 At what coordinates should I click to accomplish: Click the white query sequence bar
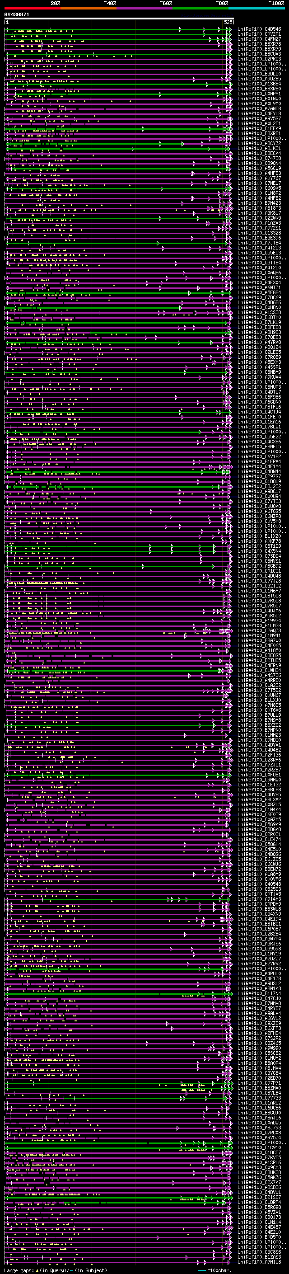pyautogui.click(x=119, y=19)
